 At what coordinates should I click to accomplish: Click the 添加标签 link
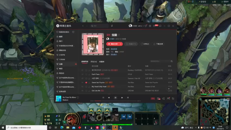coord(114,49)
